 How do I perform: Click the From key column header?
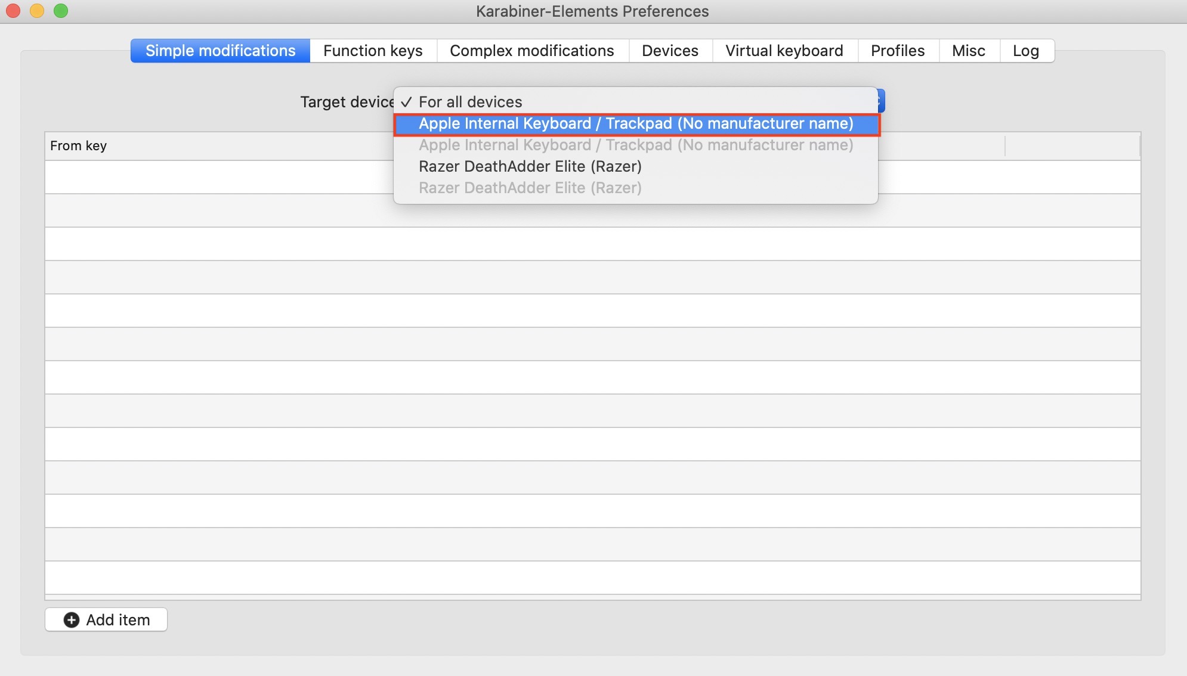click(79, 146)
